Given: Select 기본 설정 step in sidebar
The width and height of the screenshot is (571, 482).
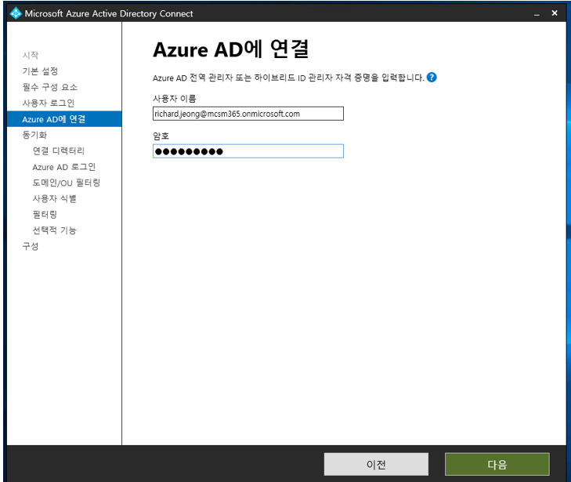Looking at the screenshot, I should pos(40,71).
